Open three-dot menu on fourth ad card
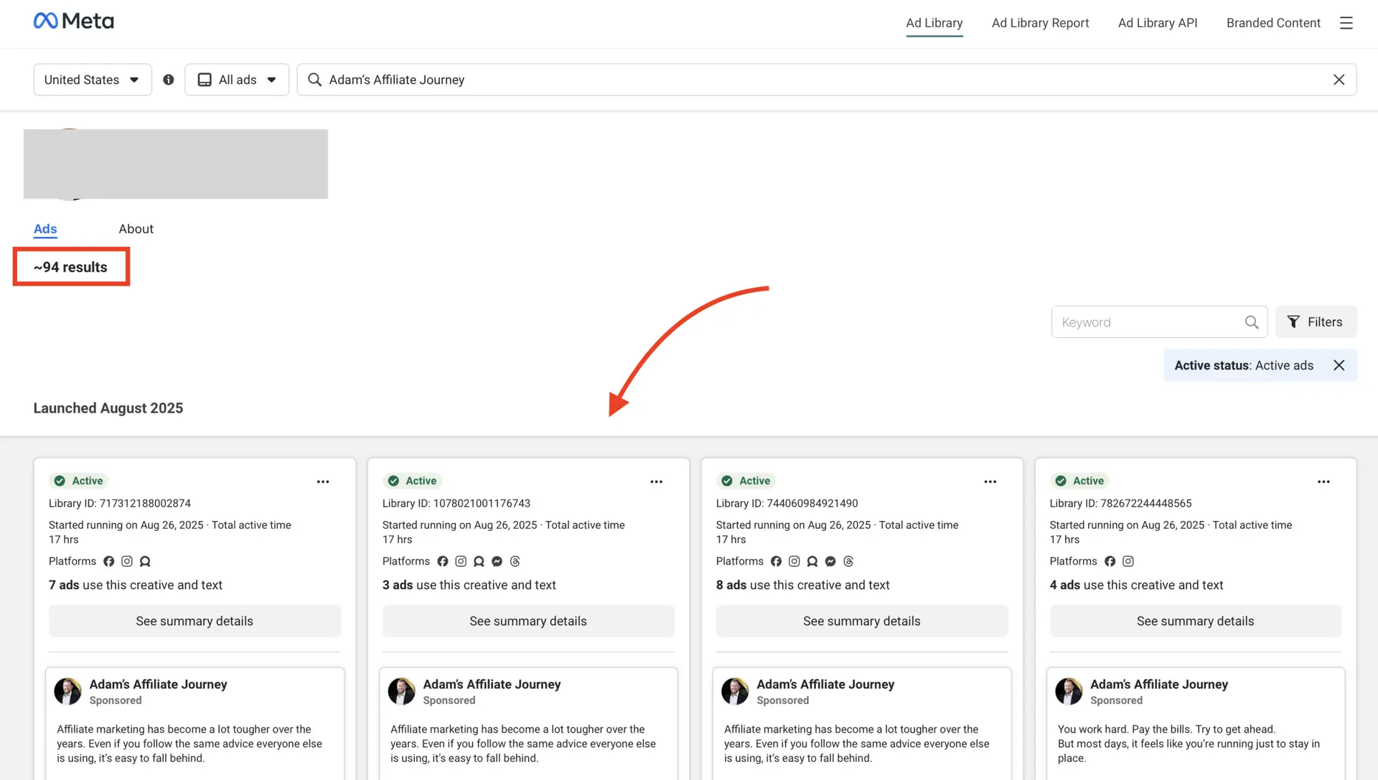This screenshot has width=1378, height=780. pyautogui.click(x=1323, y=481)
